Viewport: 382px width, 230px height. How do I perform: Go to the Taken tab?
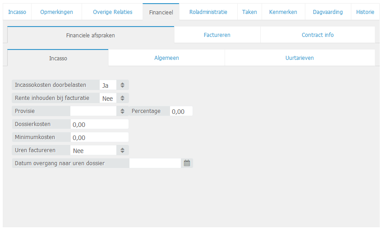click(249, 12)
